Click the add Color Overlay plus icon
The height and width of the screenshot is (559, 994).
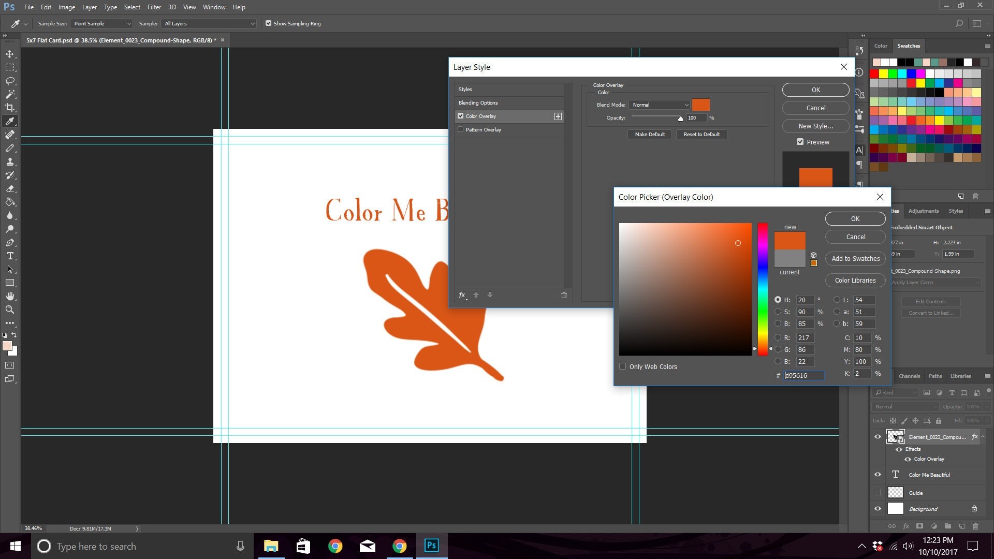(558, 116)
